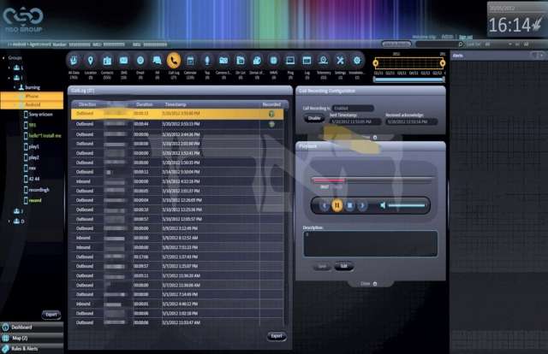Click the left handle of date range timeline
This screenshot has width=548, height=354.
[x=376, y=63]
